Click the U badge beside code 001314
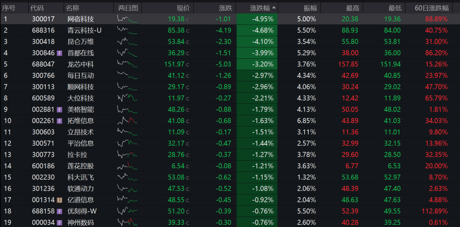 (x=60, y=200)
